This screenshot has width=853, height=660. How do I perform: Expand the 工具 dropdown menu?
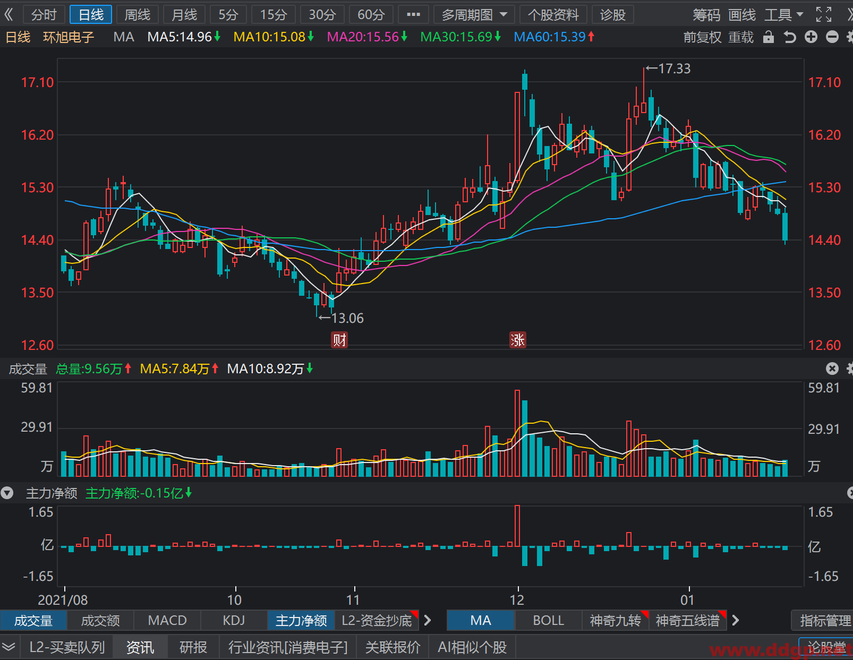(784, 15)
